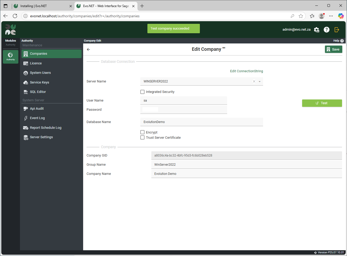Add page to favorites star
The height and width of the screenshot is (256, 347).
pos(301,16)
